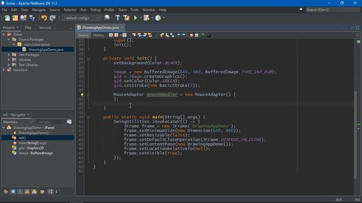This screenshot has width=362, height=203.
Task: Close the Projects tab
Action: point(18,28)
